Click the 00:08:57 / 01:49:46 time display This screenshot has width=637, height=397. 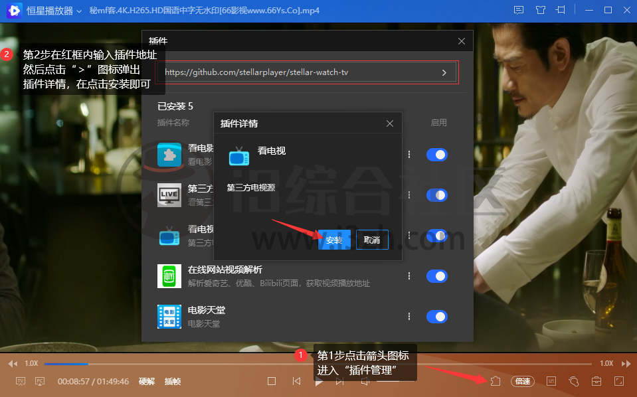(x=93, y=381)
